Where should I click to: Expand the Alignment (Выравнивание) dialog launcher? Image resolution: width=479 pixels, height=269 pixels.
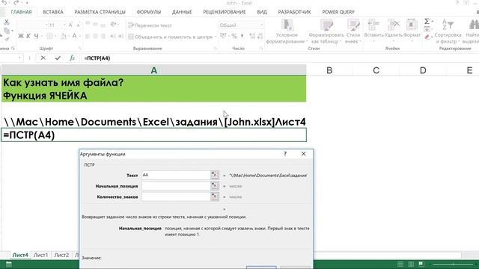click(216, 48)
